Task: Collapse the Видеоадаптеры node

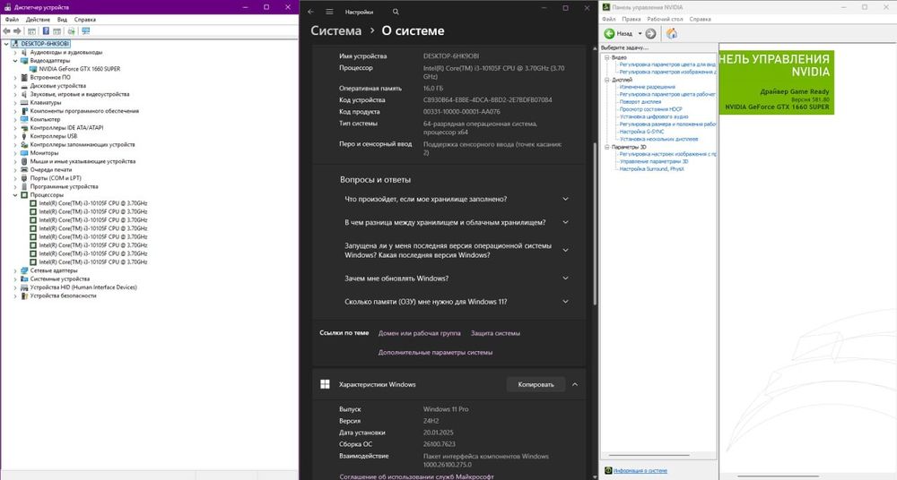Action: tap(15, 60)
